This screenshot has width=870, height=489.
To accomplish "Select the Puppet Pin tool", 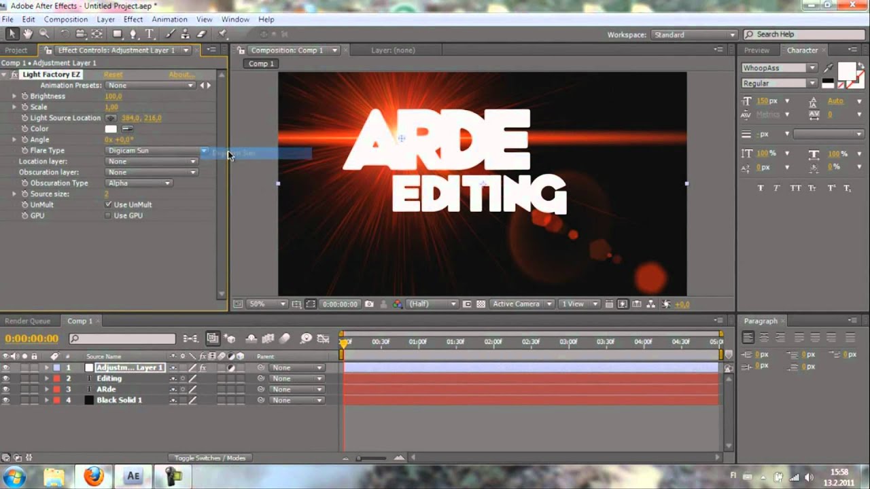I will (222, 34).
